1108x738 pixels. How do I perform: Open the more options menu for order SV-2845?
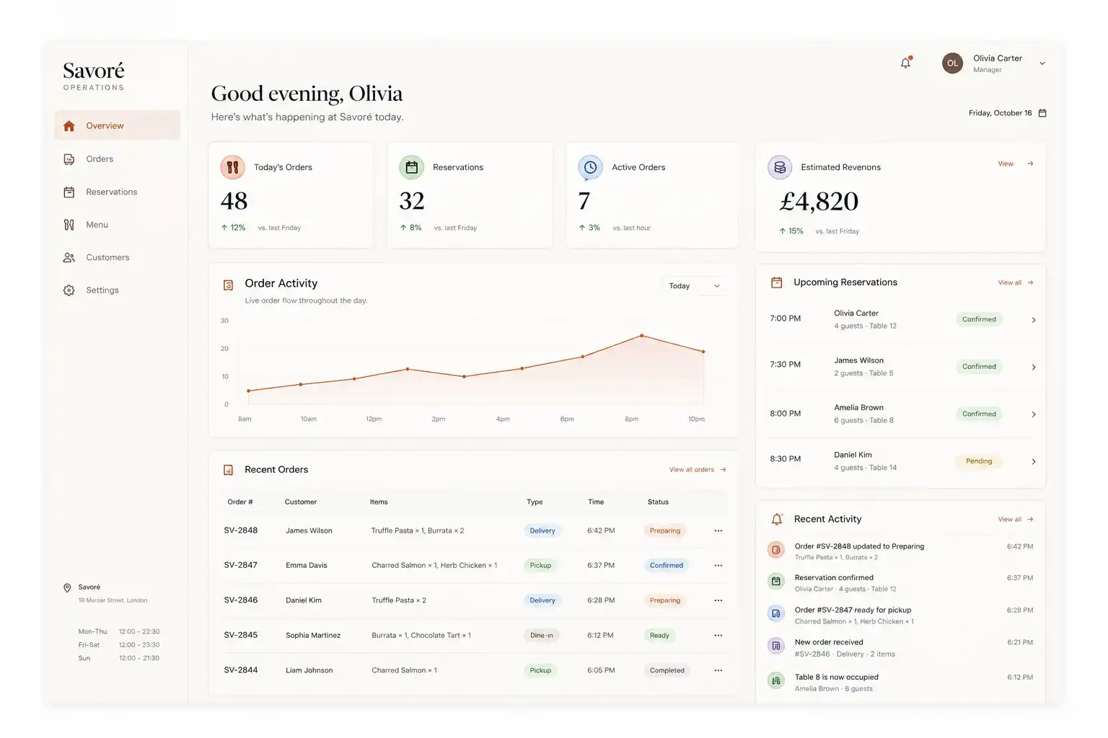[718, 636]
